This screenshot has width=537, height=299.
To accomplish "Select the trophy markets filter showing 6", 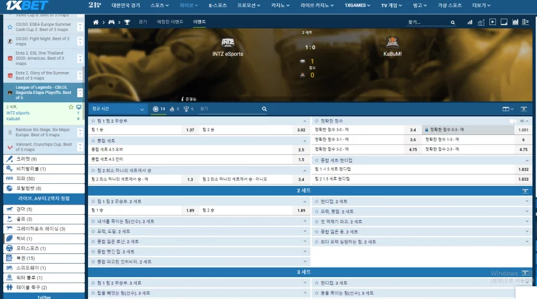I will pos(188,109).
